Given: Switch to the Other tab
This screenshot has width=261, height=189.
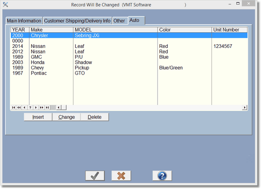Looking at the screenshot, I should [119, 21].
